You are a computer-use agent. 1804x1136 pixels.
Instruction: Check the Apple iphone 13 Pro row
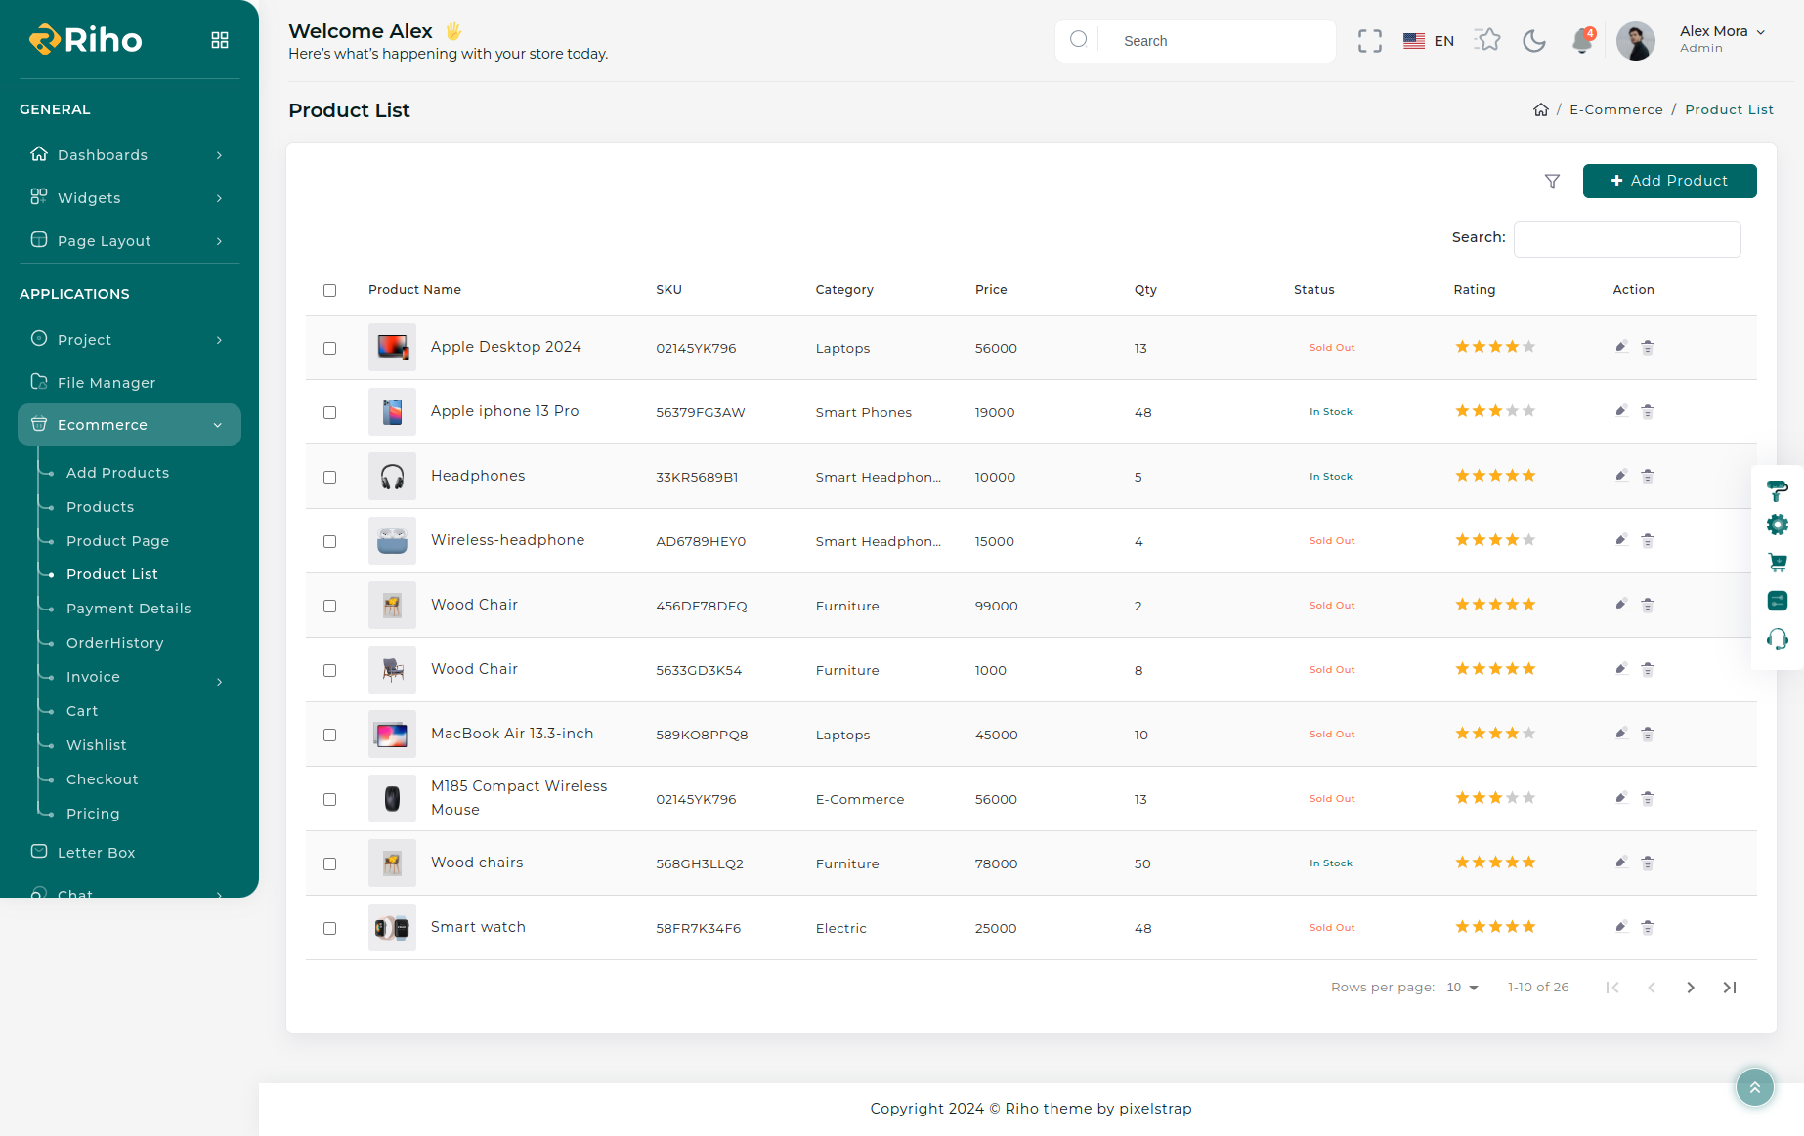(330, 413)
